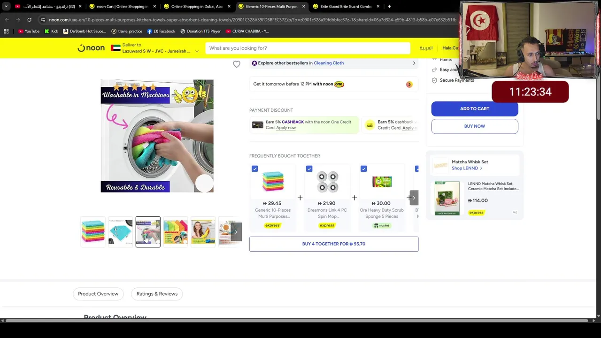Click the Secure Payments shield icon

434,80
